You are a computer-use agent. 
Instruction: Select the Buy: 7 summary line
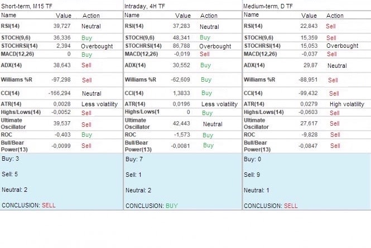(x=133, y=160)
